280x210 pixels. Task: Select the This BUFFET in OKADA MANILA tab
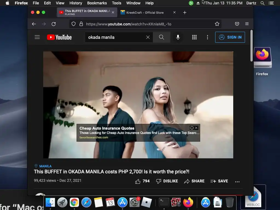click(x=87, y=13)
